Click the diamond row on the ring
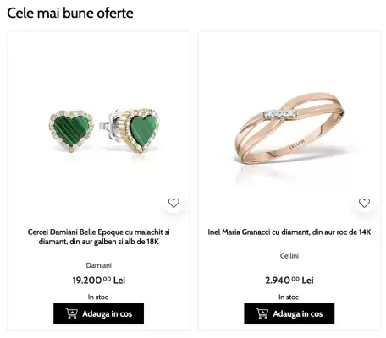Screen dimensions: 386x338 tap(280, 113)
